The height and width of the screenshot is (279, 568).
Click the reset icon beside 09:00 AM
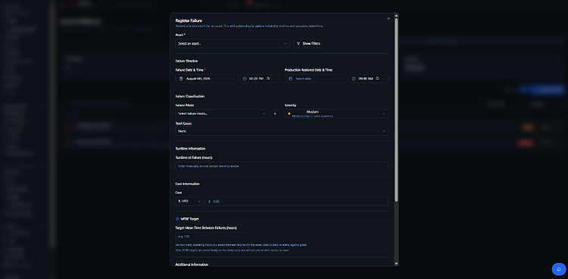click(377, 78)
